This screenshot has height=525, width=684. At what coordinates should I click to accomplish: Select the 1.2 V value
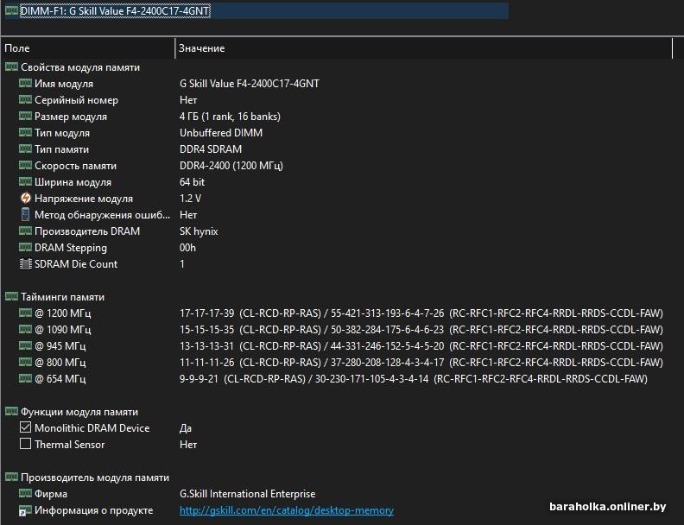coord(190,199)
